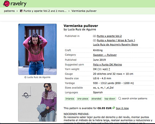Image resolution: width=155 pixels, height=124 pixels.
Task: Open the patterns breadcrumb
Action: [9, 11]
